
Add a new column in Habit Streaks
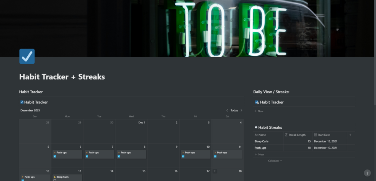[350, 135]
